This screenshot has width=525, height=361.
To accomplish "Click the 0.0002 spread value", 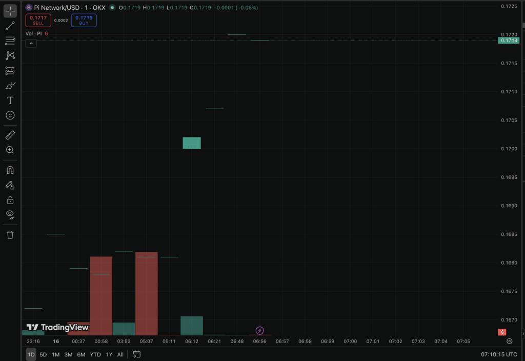I will [x=61, y=21].
